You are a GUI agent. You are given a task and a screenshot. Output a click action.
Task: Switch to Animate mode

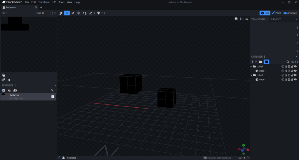[290, 13]
